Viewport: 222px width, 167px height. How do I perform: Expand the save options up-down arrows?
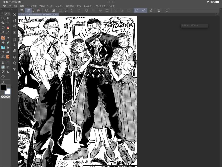click(65, 10)
